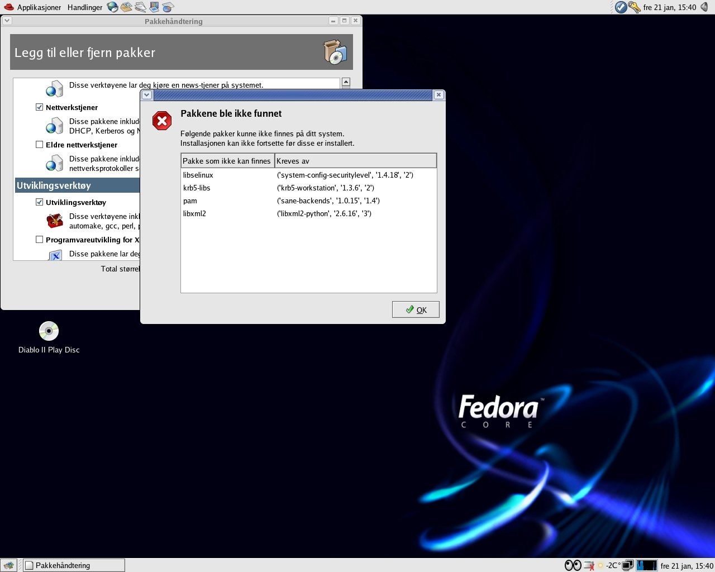Click the sane-backends requirement cell
This screenshot has height=572, width=715.
coord(328,201)
